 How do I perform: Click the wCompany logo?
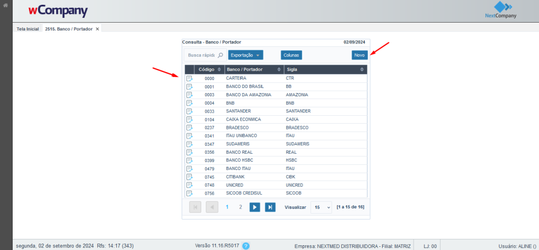(x=58, y=11)
